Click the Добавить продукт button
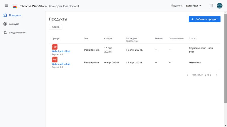This screenshot has height=127, width=227. pyautogui.click(x=204, y=19)
